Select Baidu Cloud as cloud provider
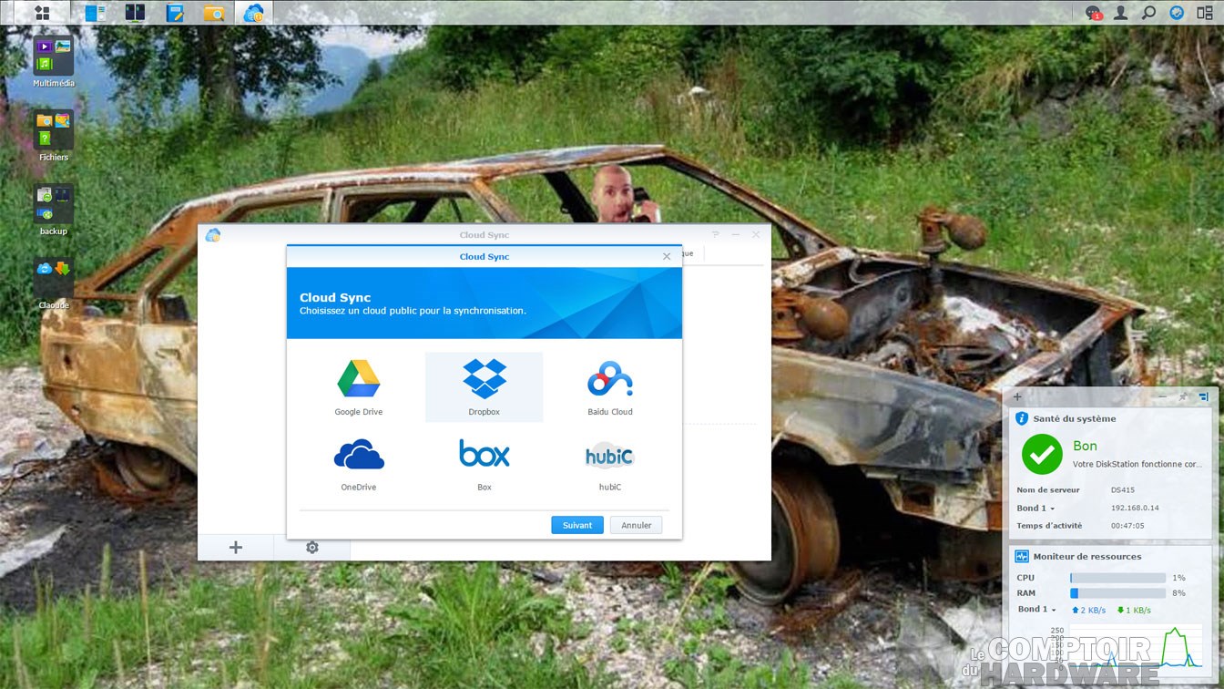Screen dimensions: 1224x689 (609, 386)
